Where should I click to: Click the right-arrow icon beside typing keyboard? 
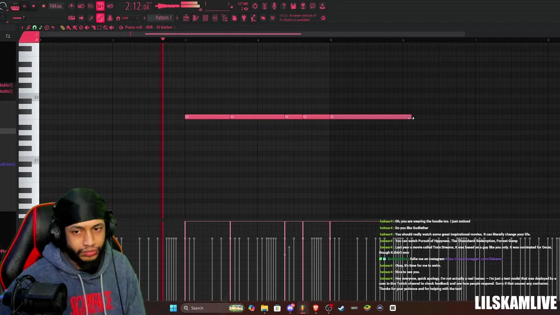click(81, 18)
